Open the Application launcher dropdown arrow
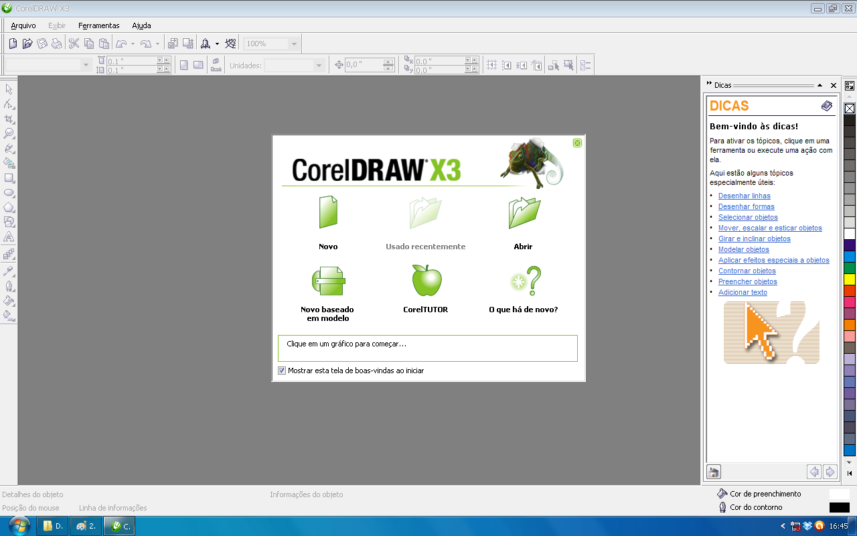 pyautogui.click(x=217, y=44)
